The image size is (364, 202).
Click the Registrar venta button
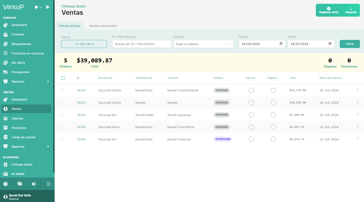point(329,10)
